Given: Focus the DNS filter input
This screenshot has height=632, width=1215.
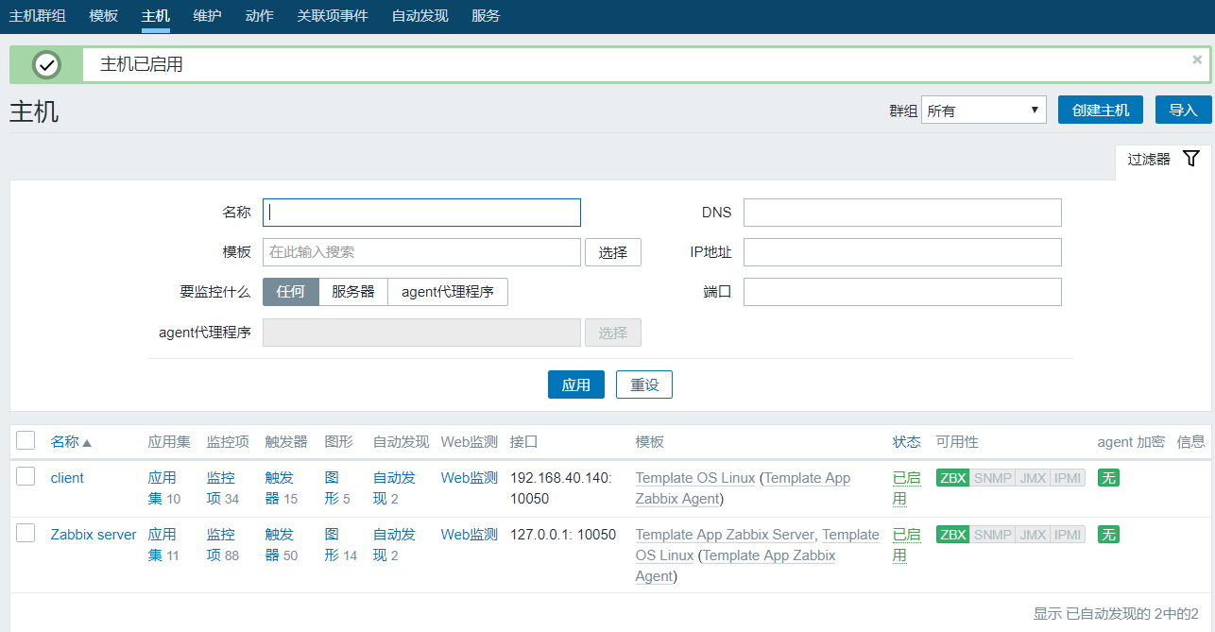Looking at the screenshot, I should [902, 213].
